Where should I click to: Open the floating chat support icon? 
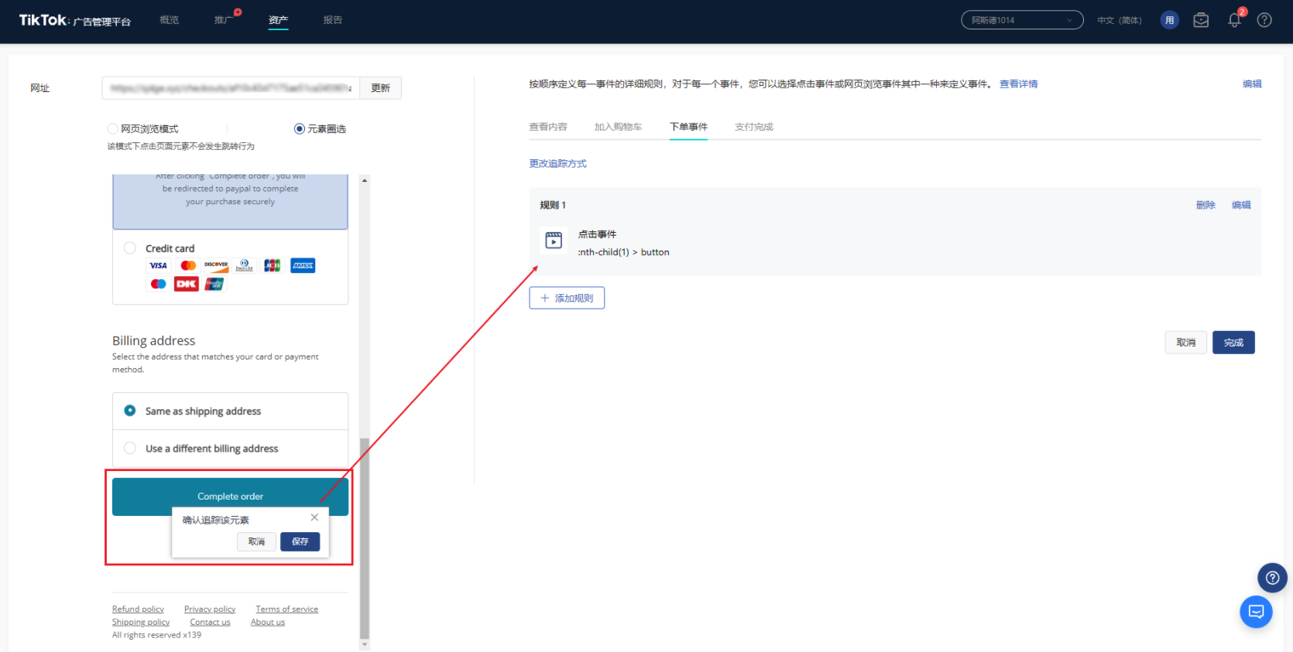1256,612
